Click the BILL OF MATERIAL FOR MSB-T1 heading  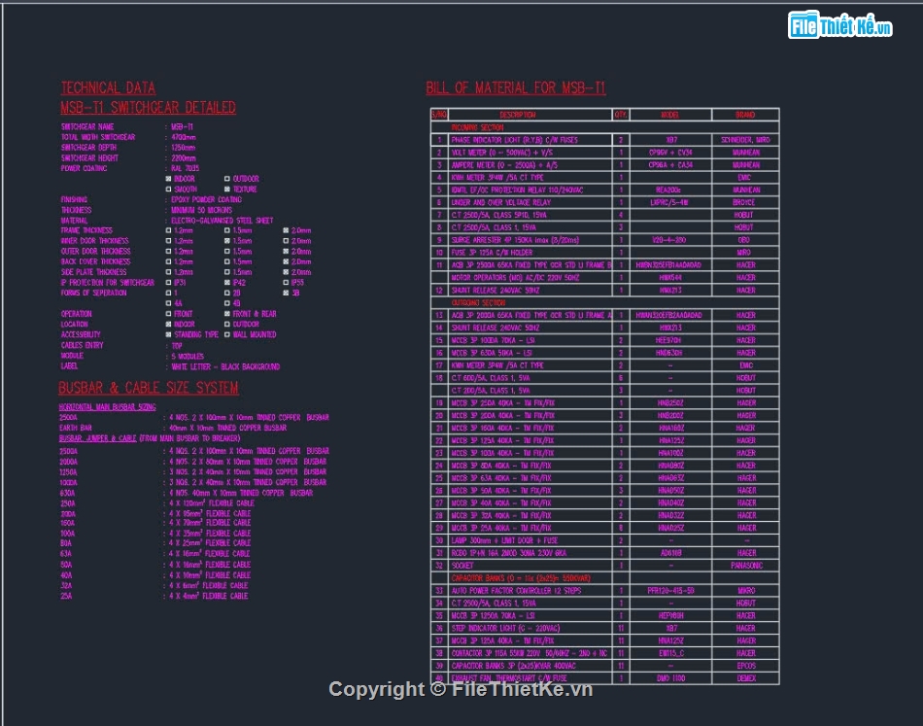[x=516, y=88]
